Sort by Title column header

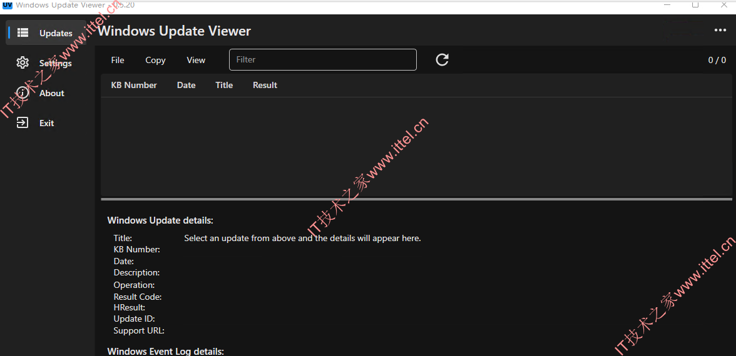[224, 85]
